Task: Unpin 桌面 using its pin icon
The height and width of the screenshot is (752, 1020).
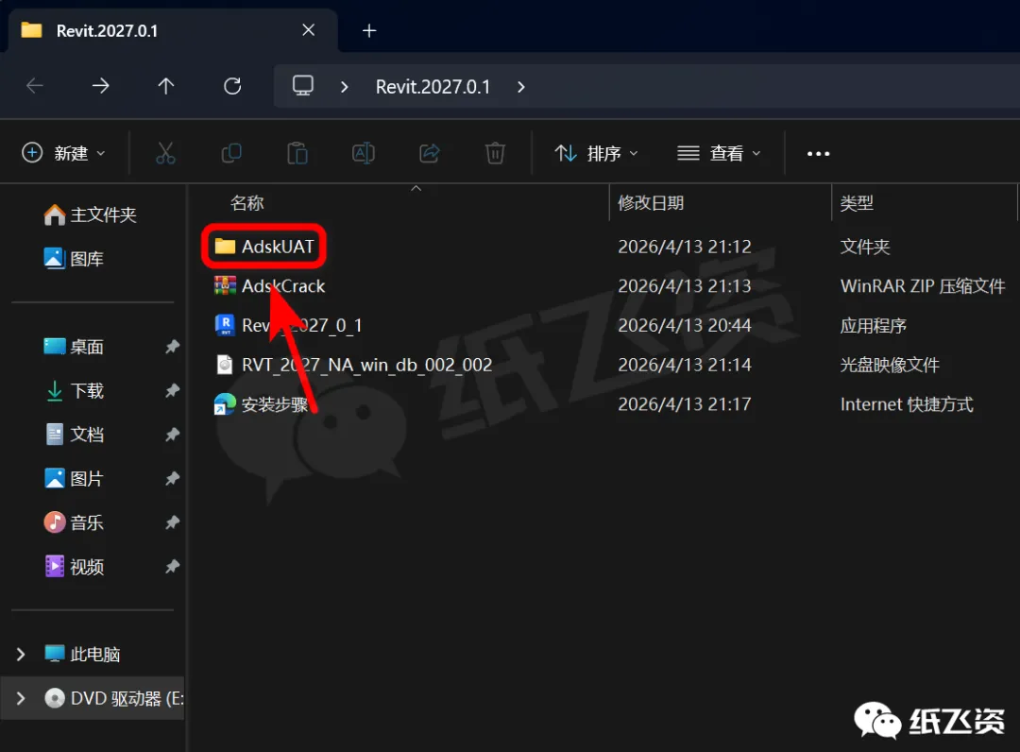Action: click(x=172, y=346)
